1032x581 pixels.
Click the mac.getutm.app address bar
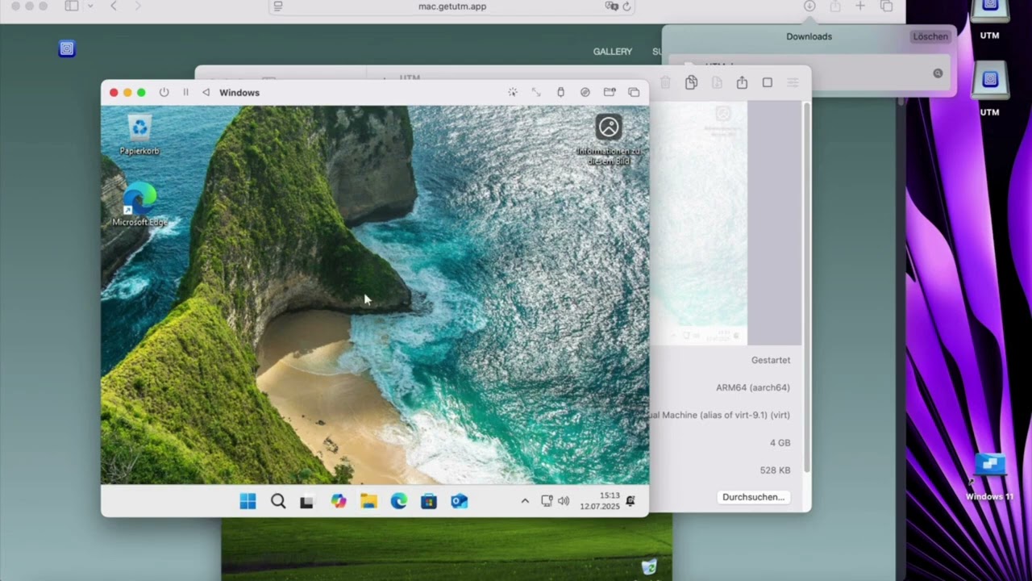pos(452,6)
